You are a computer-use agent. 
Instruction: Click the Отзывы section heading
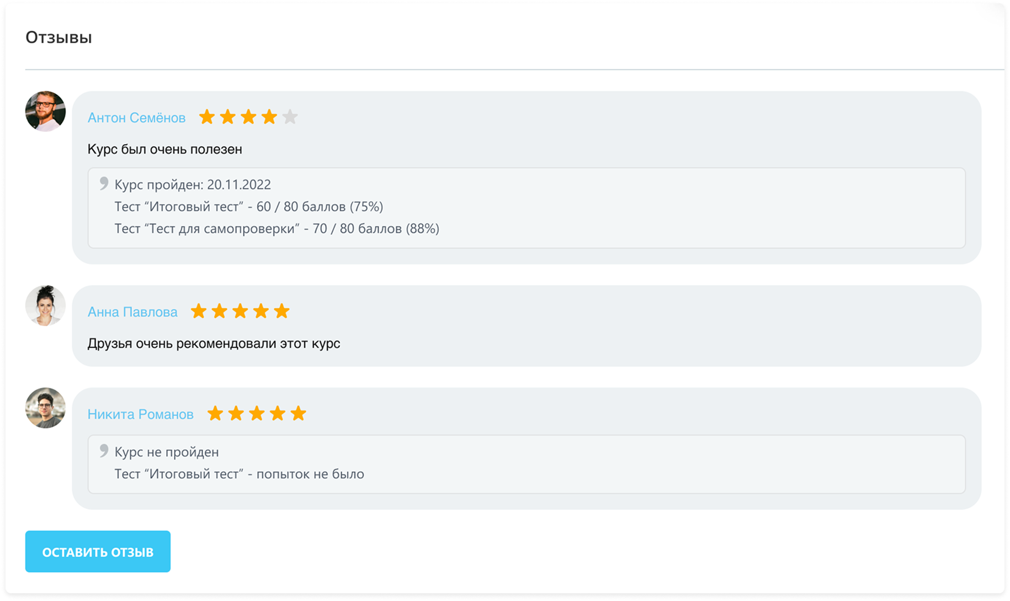(59, 37)
